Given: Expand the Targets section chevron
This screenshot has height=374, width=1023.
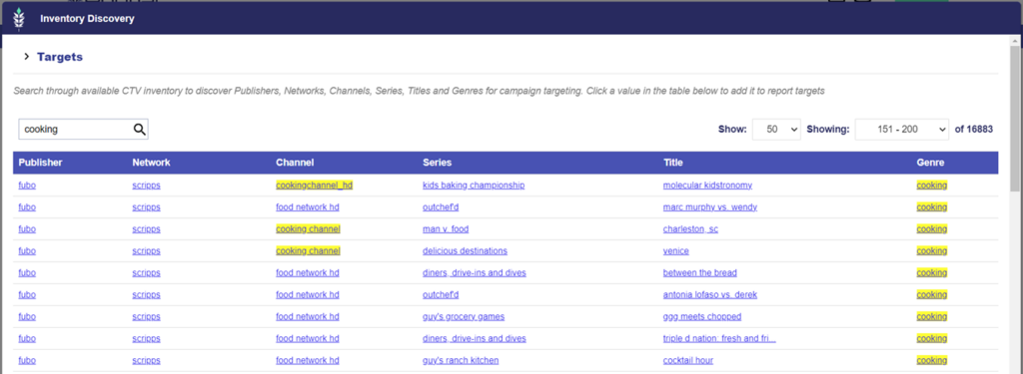Looking at the screenshot, I should [27, 57].
